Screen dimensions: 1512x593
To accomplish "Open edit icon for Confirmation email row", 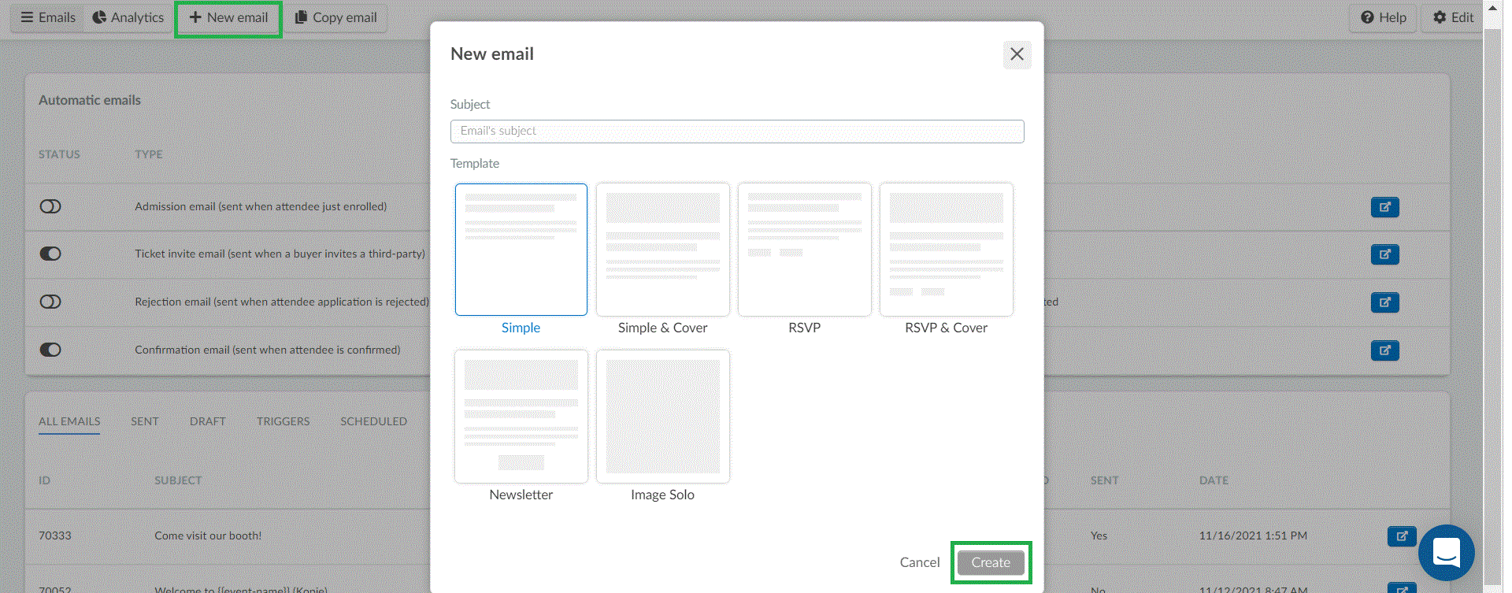I will 1384,350.
